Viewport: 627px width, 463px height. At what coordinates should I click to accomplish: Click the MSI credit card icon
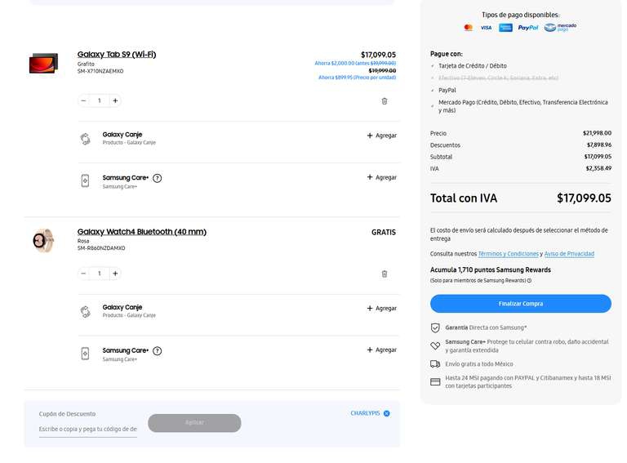(435, 382)
